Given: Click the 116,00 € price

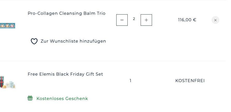Looking at the screenshot, I should tap(187, 20).
